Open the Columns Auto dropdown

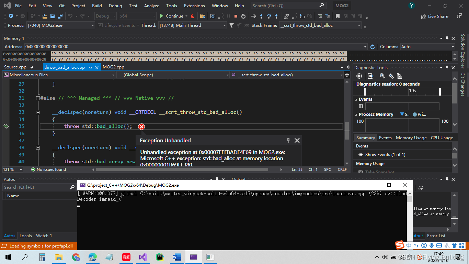[427, 47]
